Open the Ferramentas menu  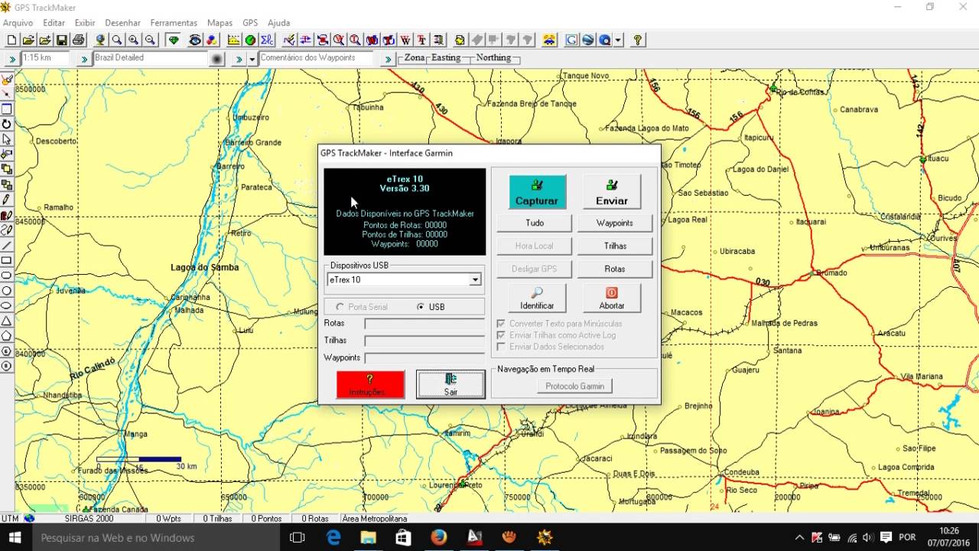(174, 23)
